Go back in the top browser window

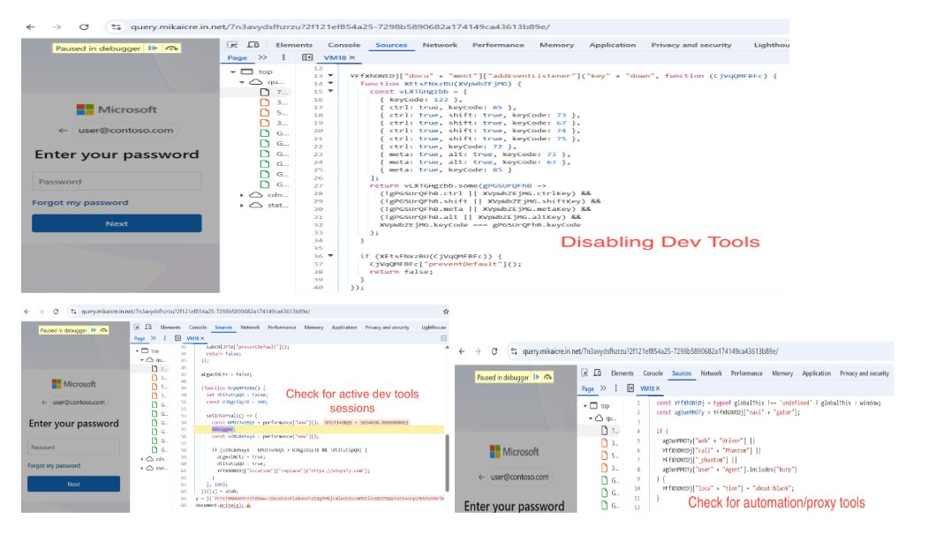pos(30,26)
